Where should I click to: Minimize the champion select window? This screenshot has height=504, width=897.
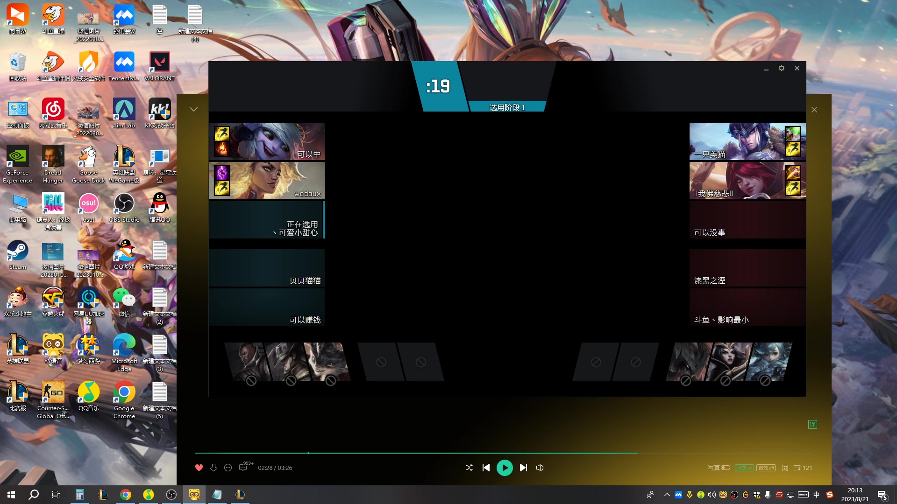point(766,69)
